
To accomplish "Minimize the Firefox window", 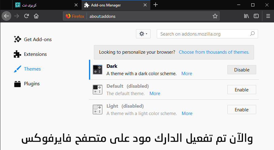I will (x=239, y=5).
